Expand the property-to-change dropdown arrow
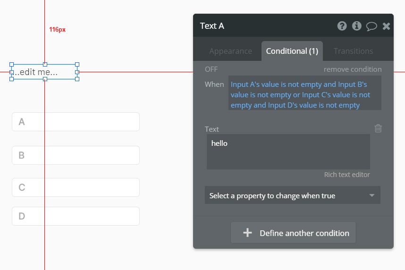The height and width of the screenshot is (270, 405). point(371,195)
